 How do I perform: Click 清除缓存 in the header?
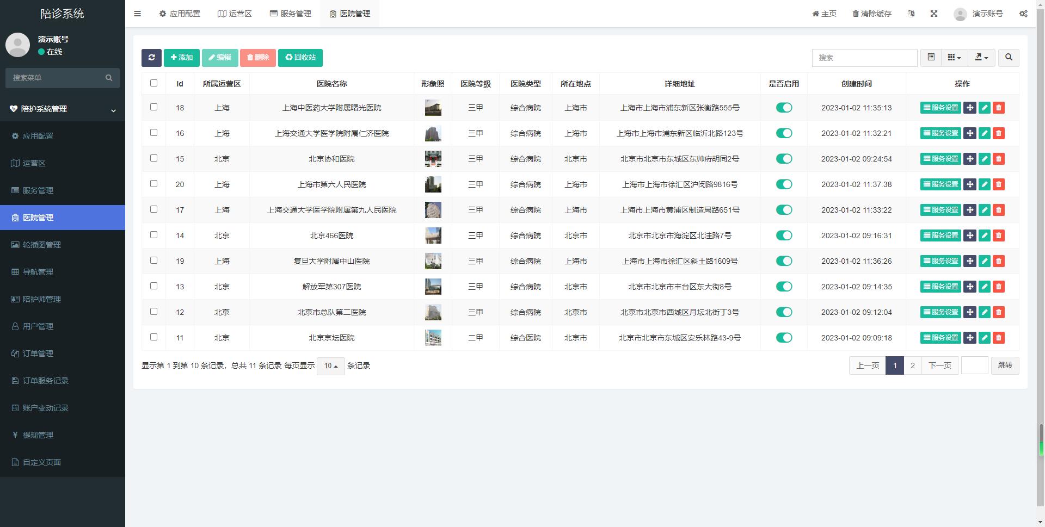pyautogui.click(x=872, y=14)
